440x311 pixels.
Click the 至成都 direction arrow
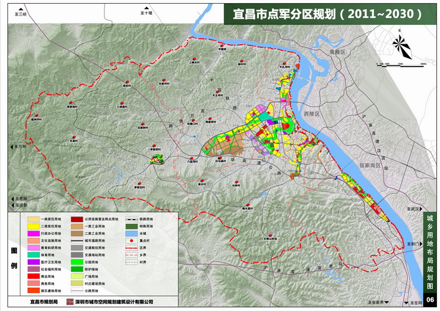[x=12, y=205]
